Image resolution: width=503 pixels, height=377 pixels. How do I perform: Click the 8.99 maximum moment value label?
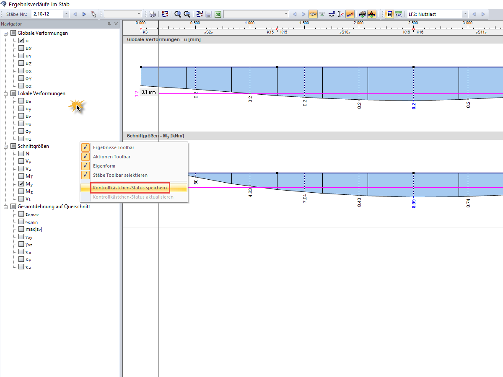tap(414, 204)
